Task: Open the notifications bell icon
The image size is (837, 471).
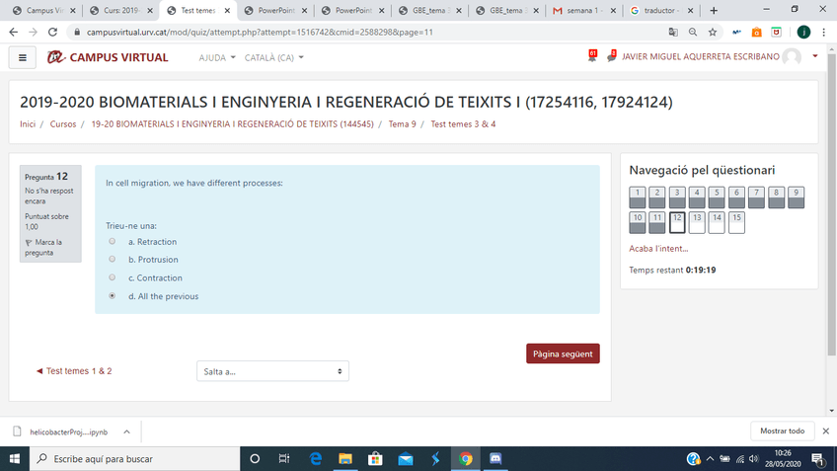Action: pyautogui.click(x=591, y=57)
